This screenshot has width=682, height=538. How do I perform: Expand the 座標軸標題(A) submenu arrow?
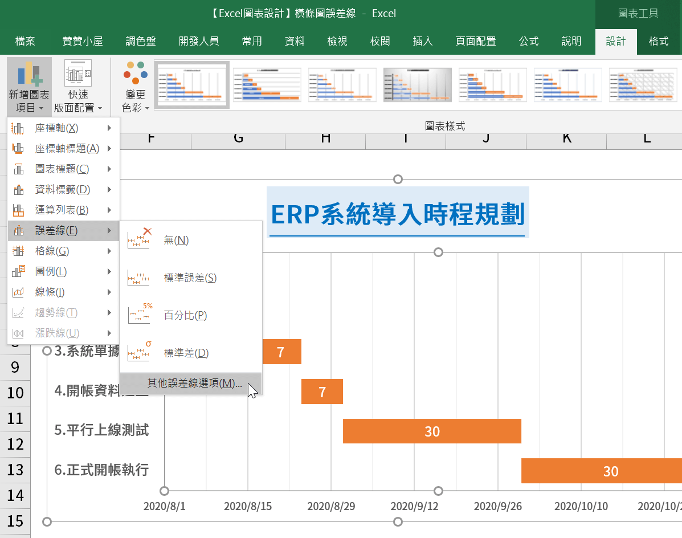pos(109,149)
